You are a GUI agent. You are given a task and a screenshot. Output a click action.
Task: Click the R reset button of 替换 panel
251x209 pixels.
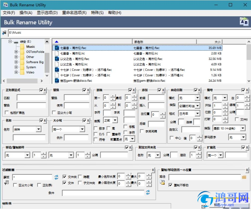coord(88,90)
